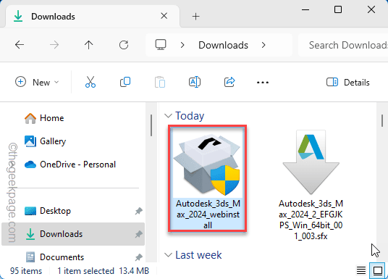Viewport: 388px width, 279px height.
Task: Collapse the Today group
Action: pos(168,116)
